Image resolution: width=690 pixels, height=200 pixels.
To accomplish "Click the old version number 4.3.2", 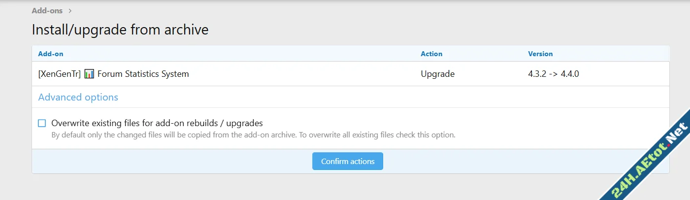I will tap(537, 74).
